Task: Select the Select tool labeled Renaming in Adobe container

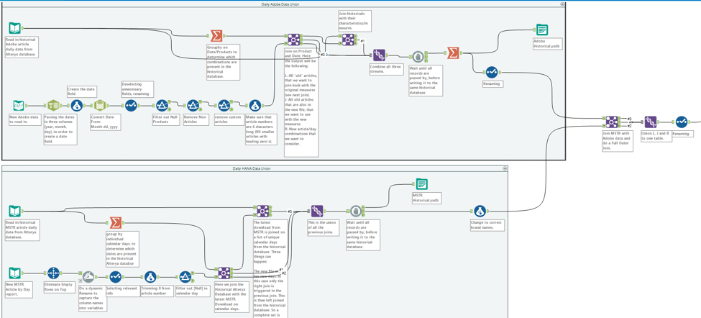Action: pos(492,71)
